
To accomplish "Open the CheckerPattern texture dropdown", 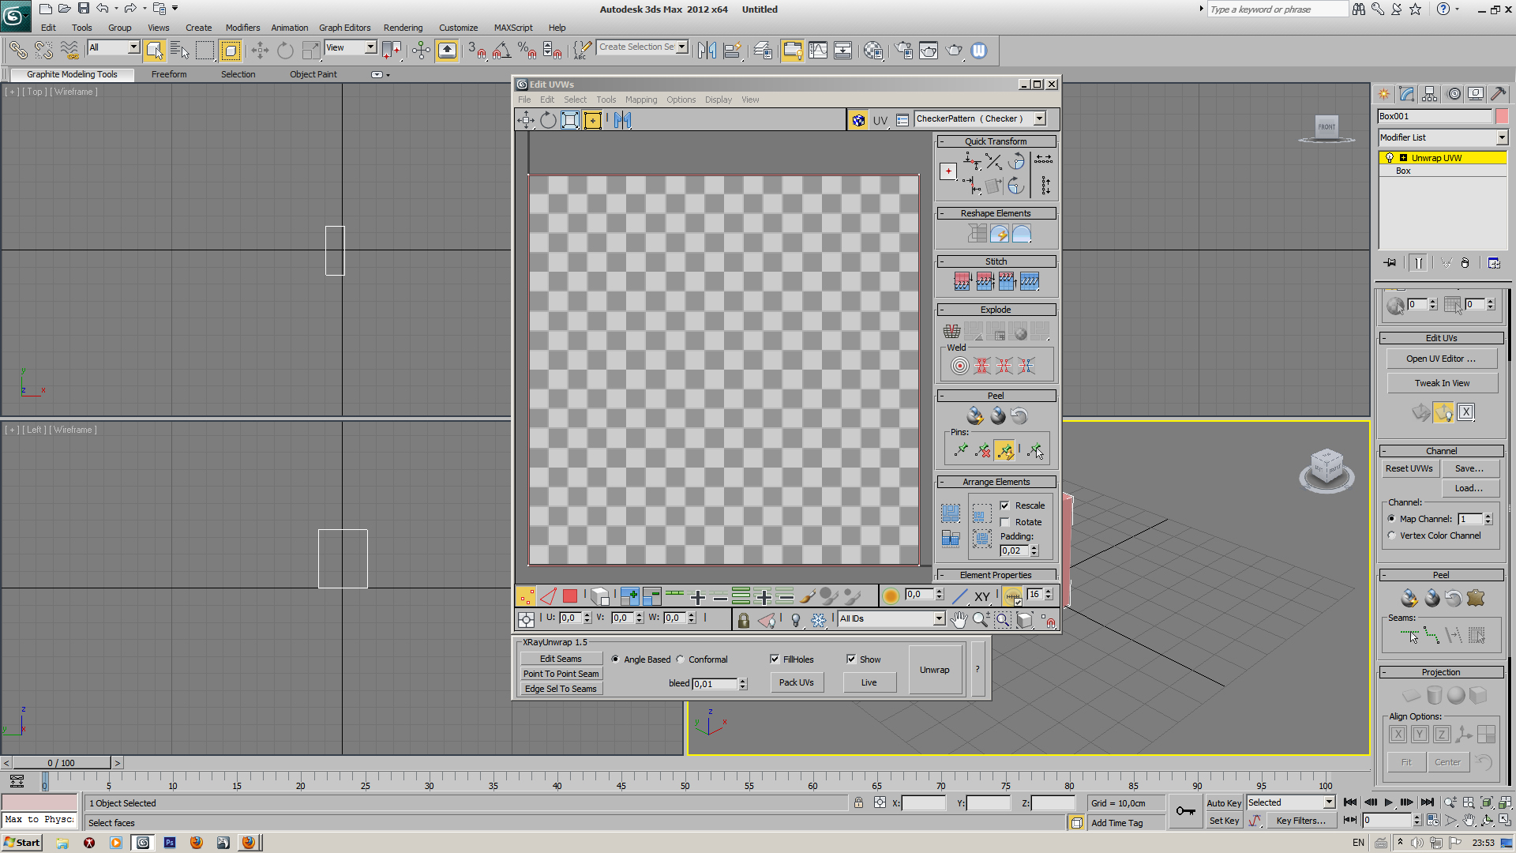I will point(1040,118).
